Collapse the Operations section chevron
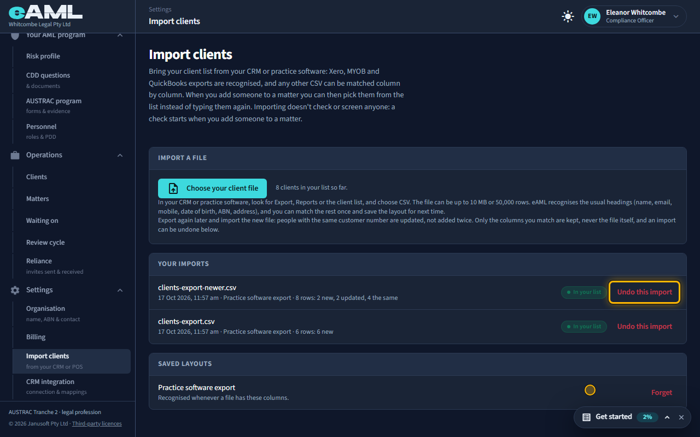Viewport: 700px width, 437px height. point(120,155)
